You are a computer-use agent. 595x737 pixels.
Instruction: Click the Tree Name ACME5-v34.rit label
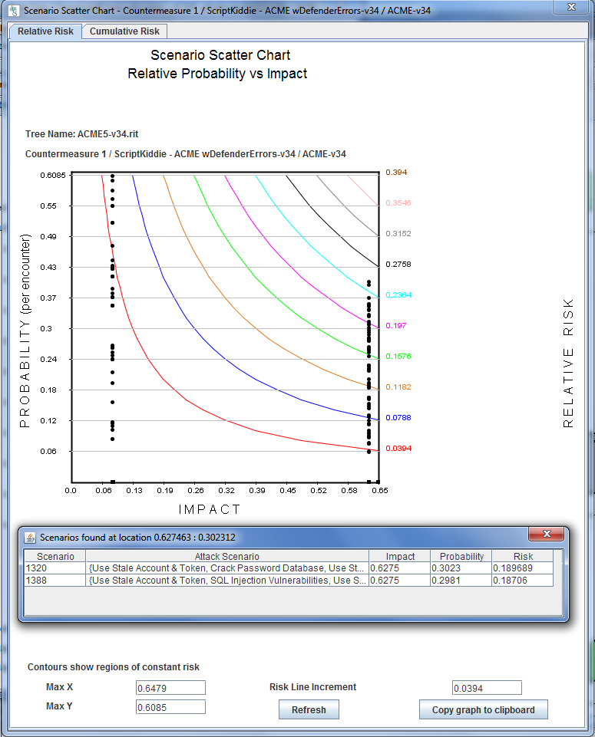pos(82,134)
